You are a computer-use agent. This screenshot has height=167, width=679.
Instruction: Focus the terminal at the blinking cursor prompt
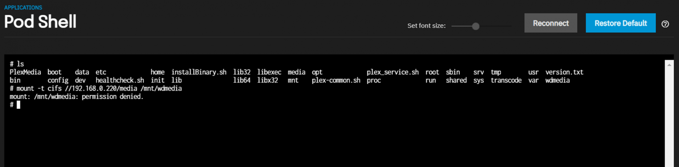click(18, 105)
